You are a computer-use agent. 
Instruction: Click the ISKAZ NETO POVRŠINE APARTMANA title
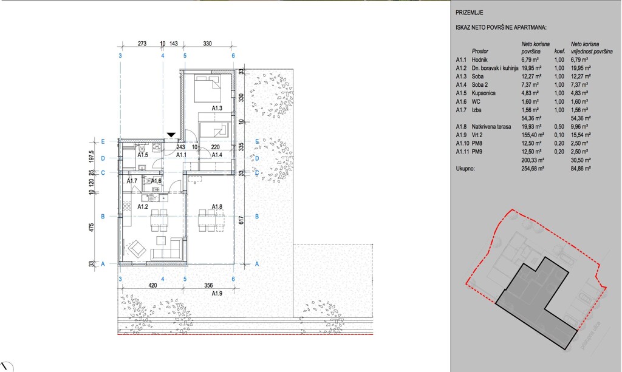pyautogui.click(x=501, y=28)
